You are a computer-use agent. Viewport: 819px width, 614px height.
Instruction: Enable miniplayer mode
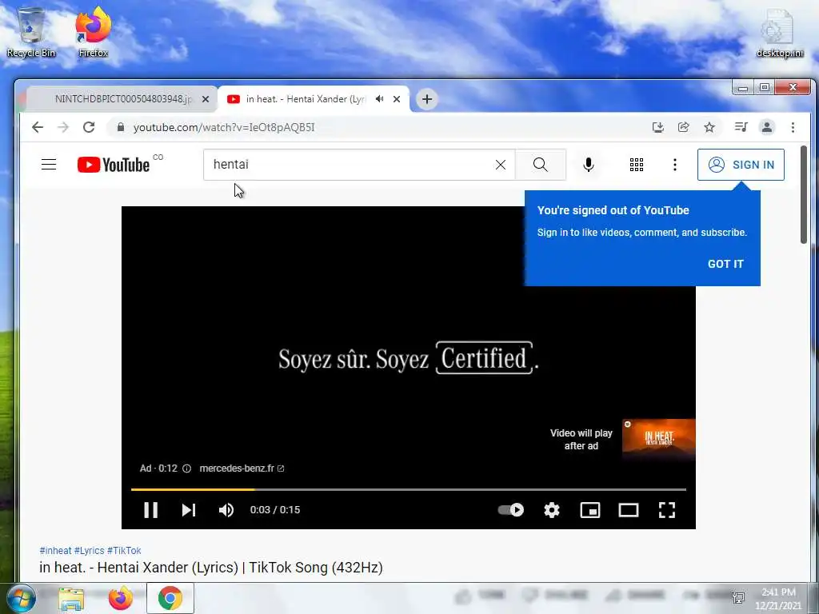point(589,509)
